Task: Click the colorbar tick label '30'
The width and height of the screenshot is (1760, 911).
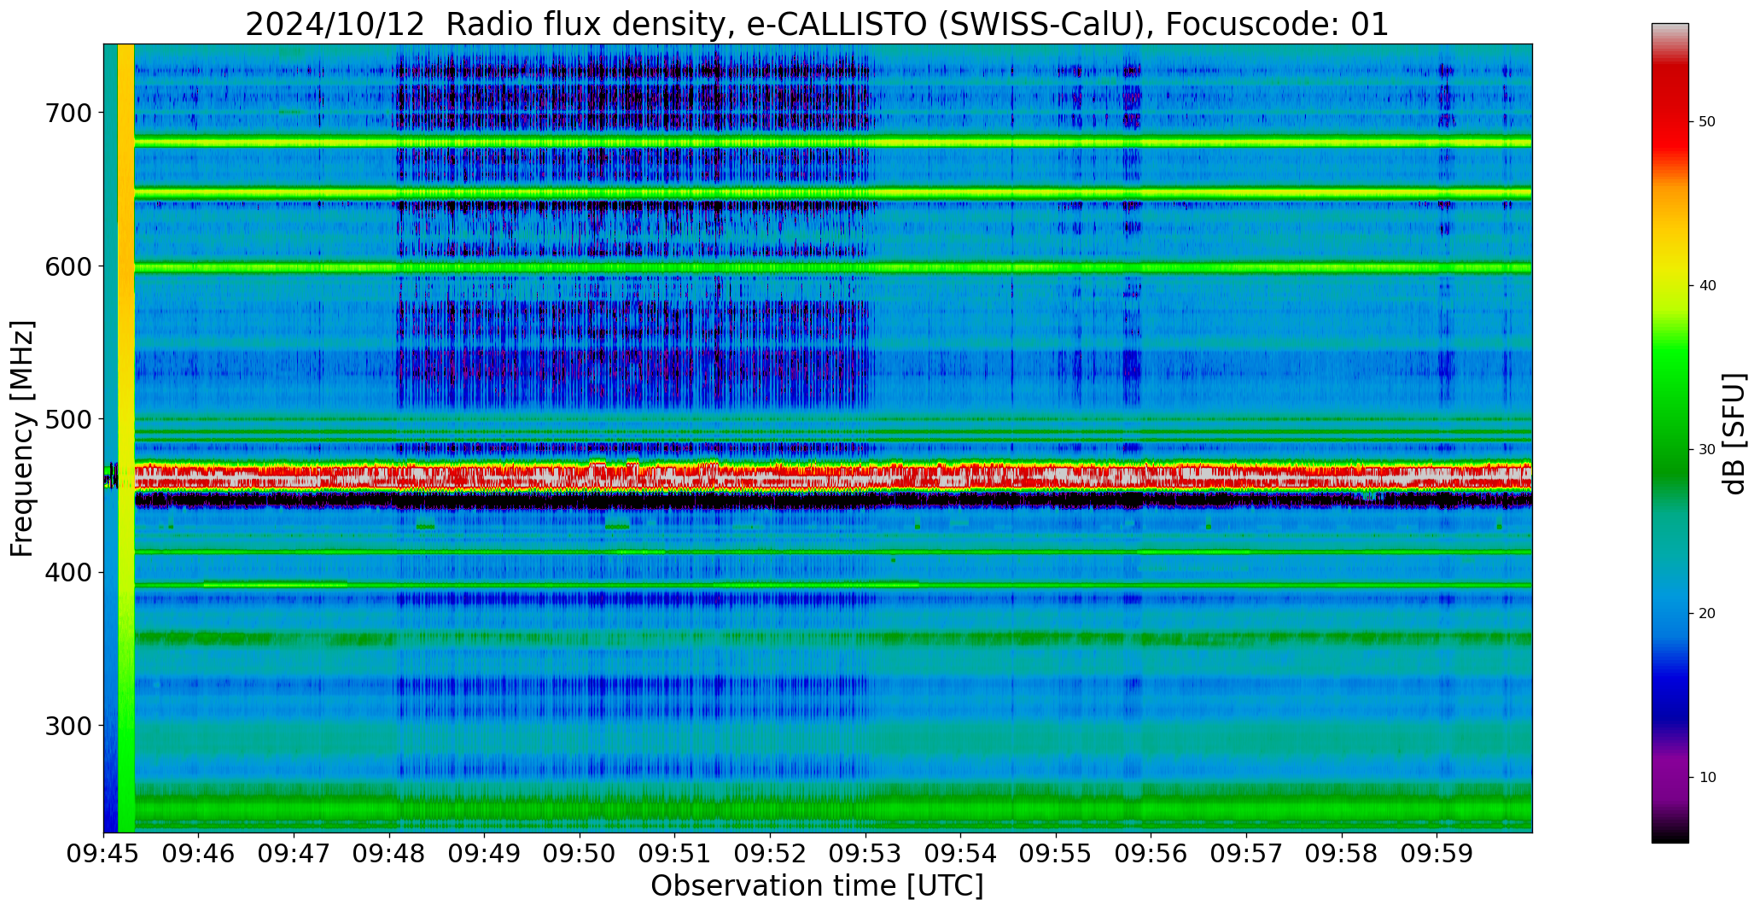Action: click(1707, 450)
